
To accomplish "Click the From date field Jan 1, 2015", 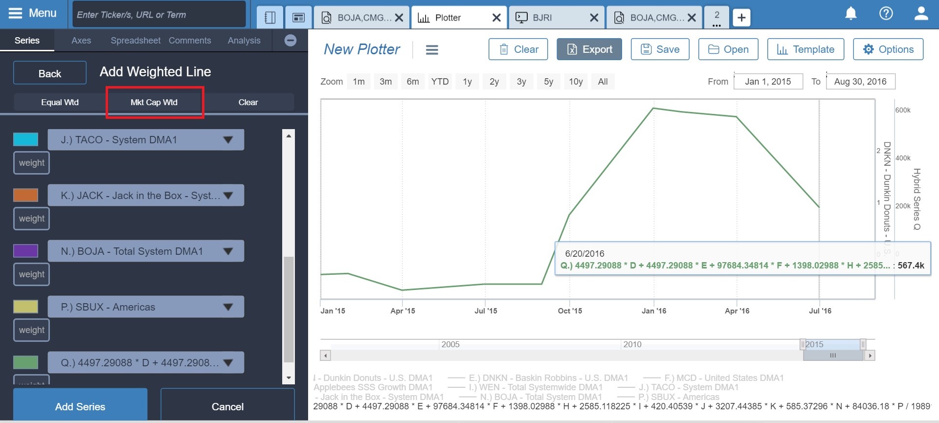I will [x=768, y=82].
